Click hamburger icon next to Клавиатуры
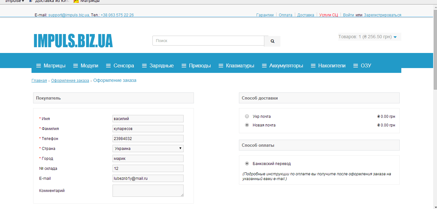The image size is (437, 209). (x=221, y=66)
